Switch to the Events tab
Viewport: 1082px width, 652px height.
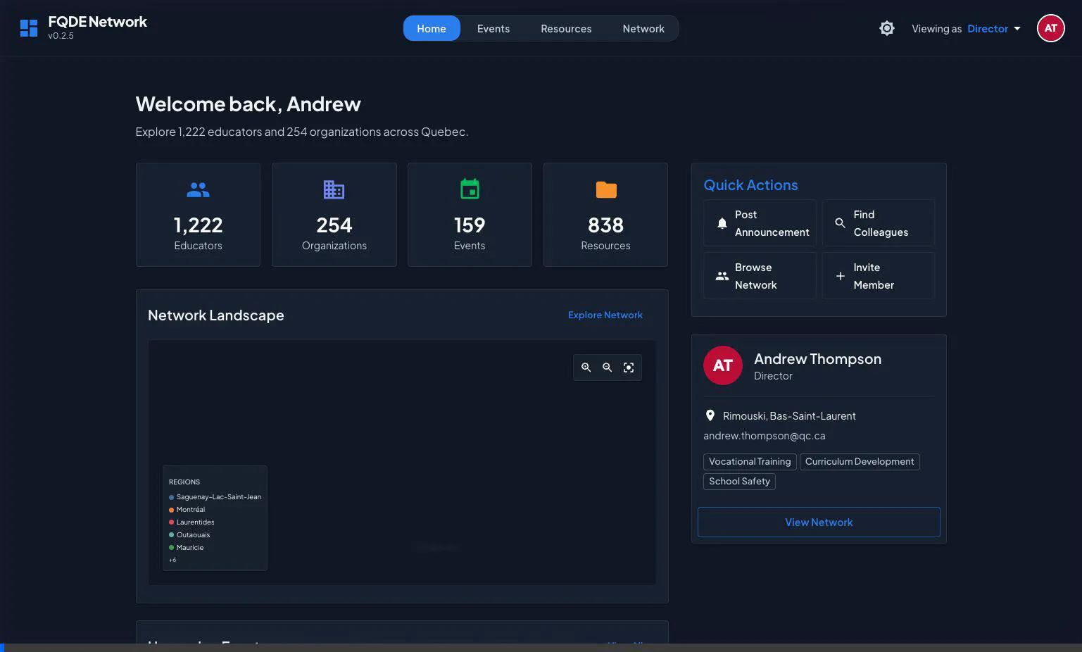click(493, 29)
